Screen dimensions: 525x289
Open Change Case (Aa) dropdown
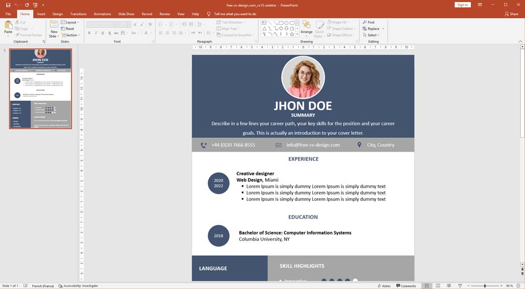(x=134, y=33)
